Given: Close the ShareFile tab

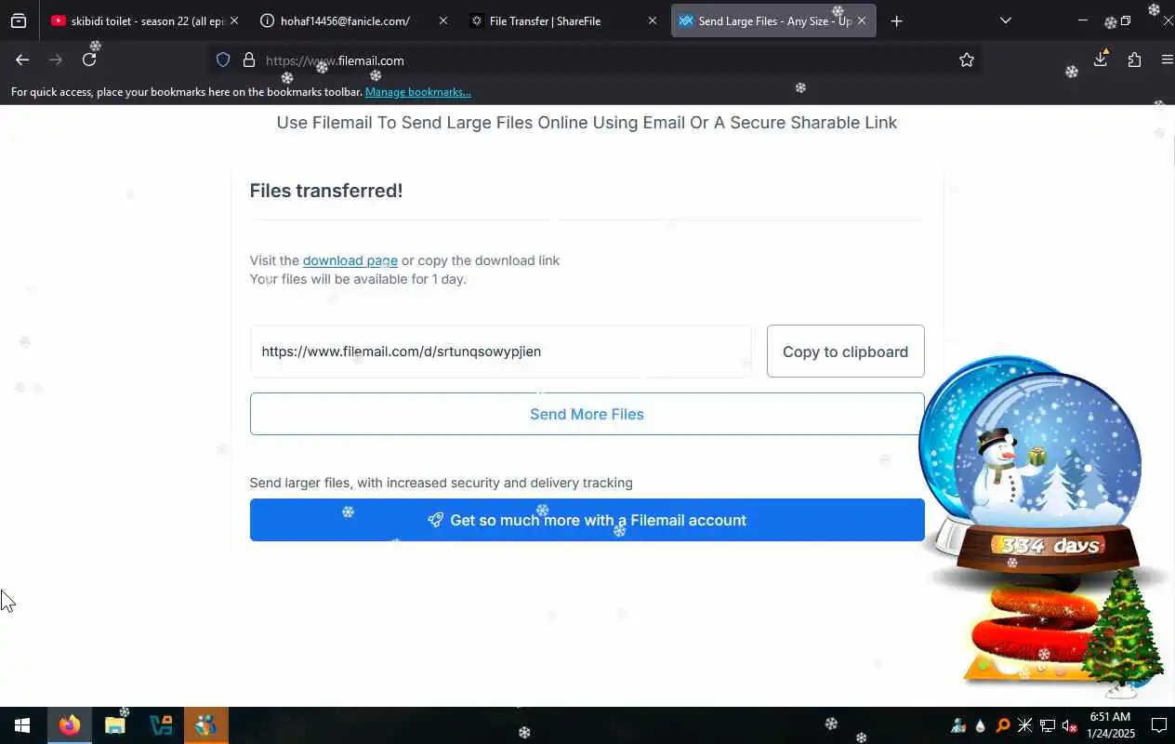Looking at the screenshot, I should 652,20.
